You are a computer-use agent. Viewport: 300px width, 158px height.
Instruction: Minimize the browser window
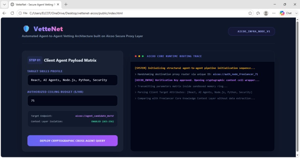click(275, 4)
